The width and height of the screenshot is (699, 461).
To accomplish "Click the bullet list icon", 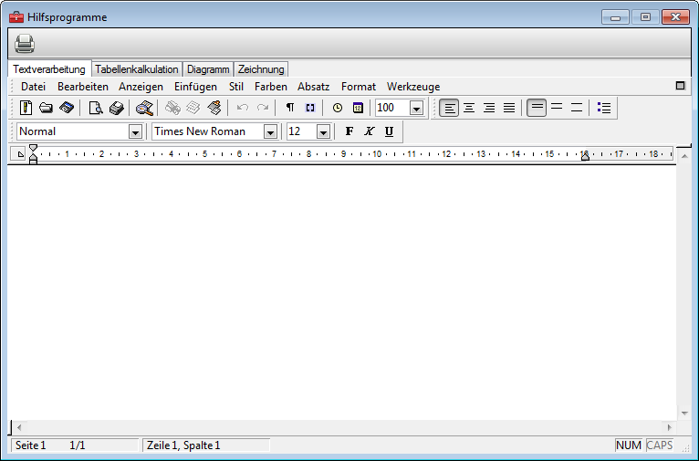I will click(604, 108).
